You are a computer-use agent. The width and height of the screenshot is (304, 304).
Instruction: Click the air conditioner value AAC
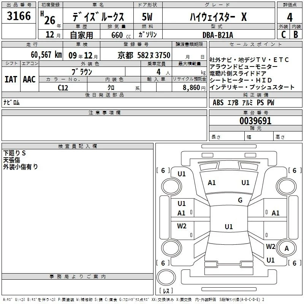(x=29, y=79)
